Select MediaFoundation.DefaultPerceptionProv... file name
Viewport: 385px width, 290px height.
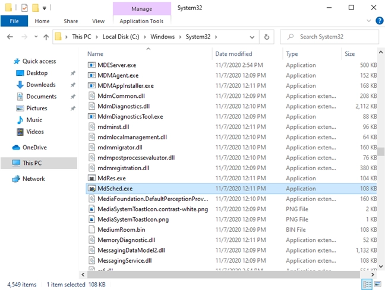[153, 199]
